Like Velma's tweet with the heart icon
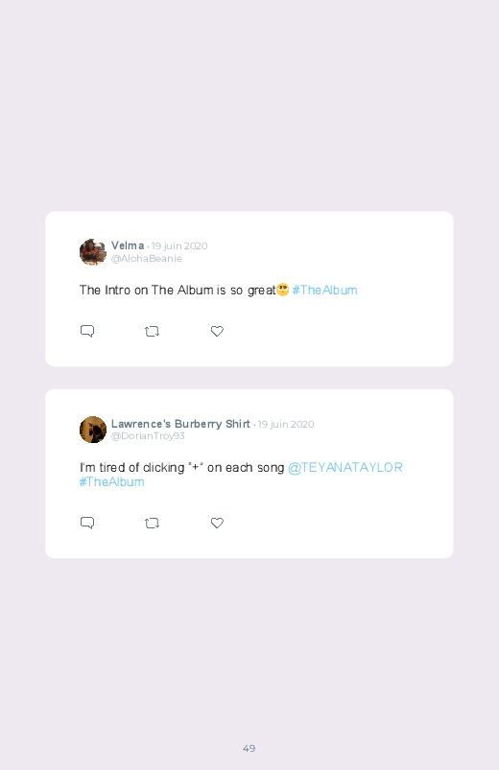This screenshot has width=499, height=770. click(217, 332)
